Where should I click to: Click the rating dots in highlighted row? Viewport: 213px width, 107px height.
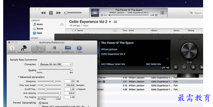click(194, 82)
